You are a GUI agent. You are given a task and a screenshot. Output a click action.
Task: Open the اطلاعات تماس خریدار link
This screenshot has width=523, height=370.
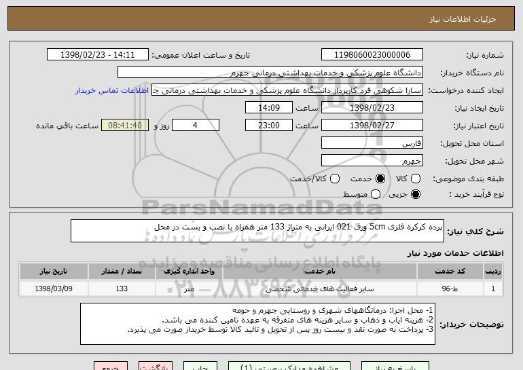click(x=112, y=91)
